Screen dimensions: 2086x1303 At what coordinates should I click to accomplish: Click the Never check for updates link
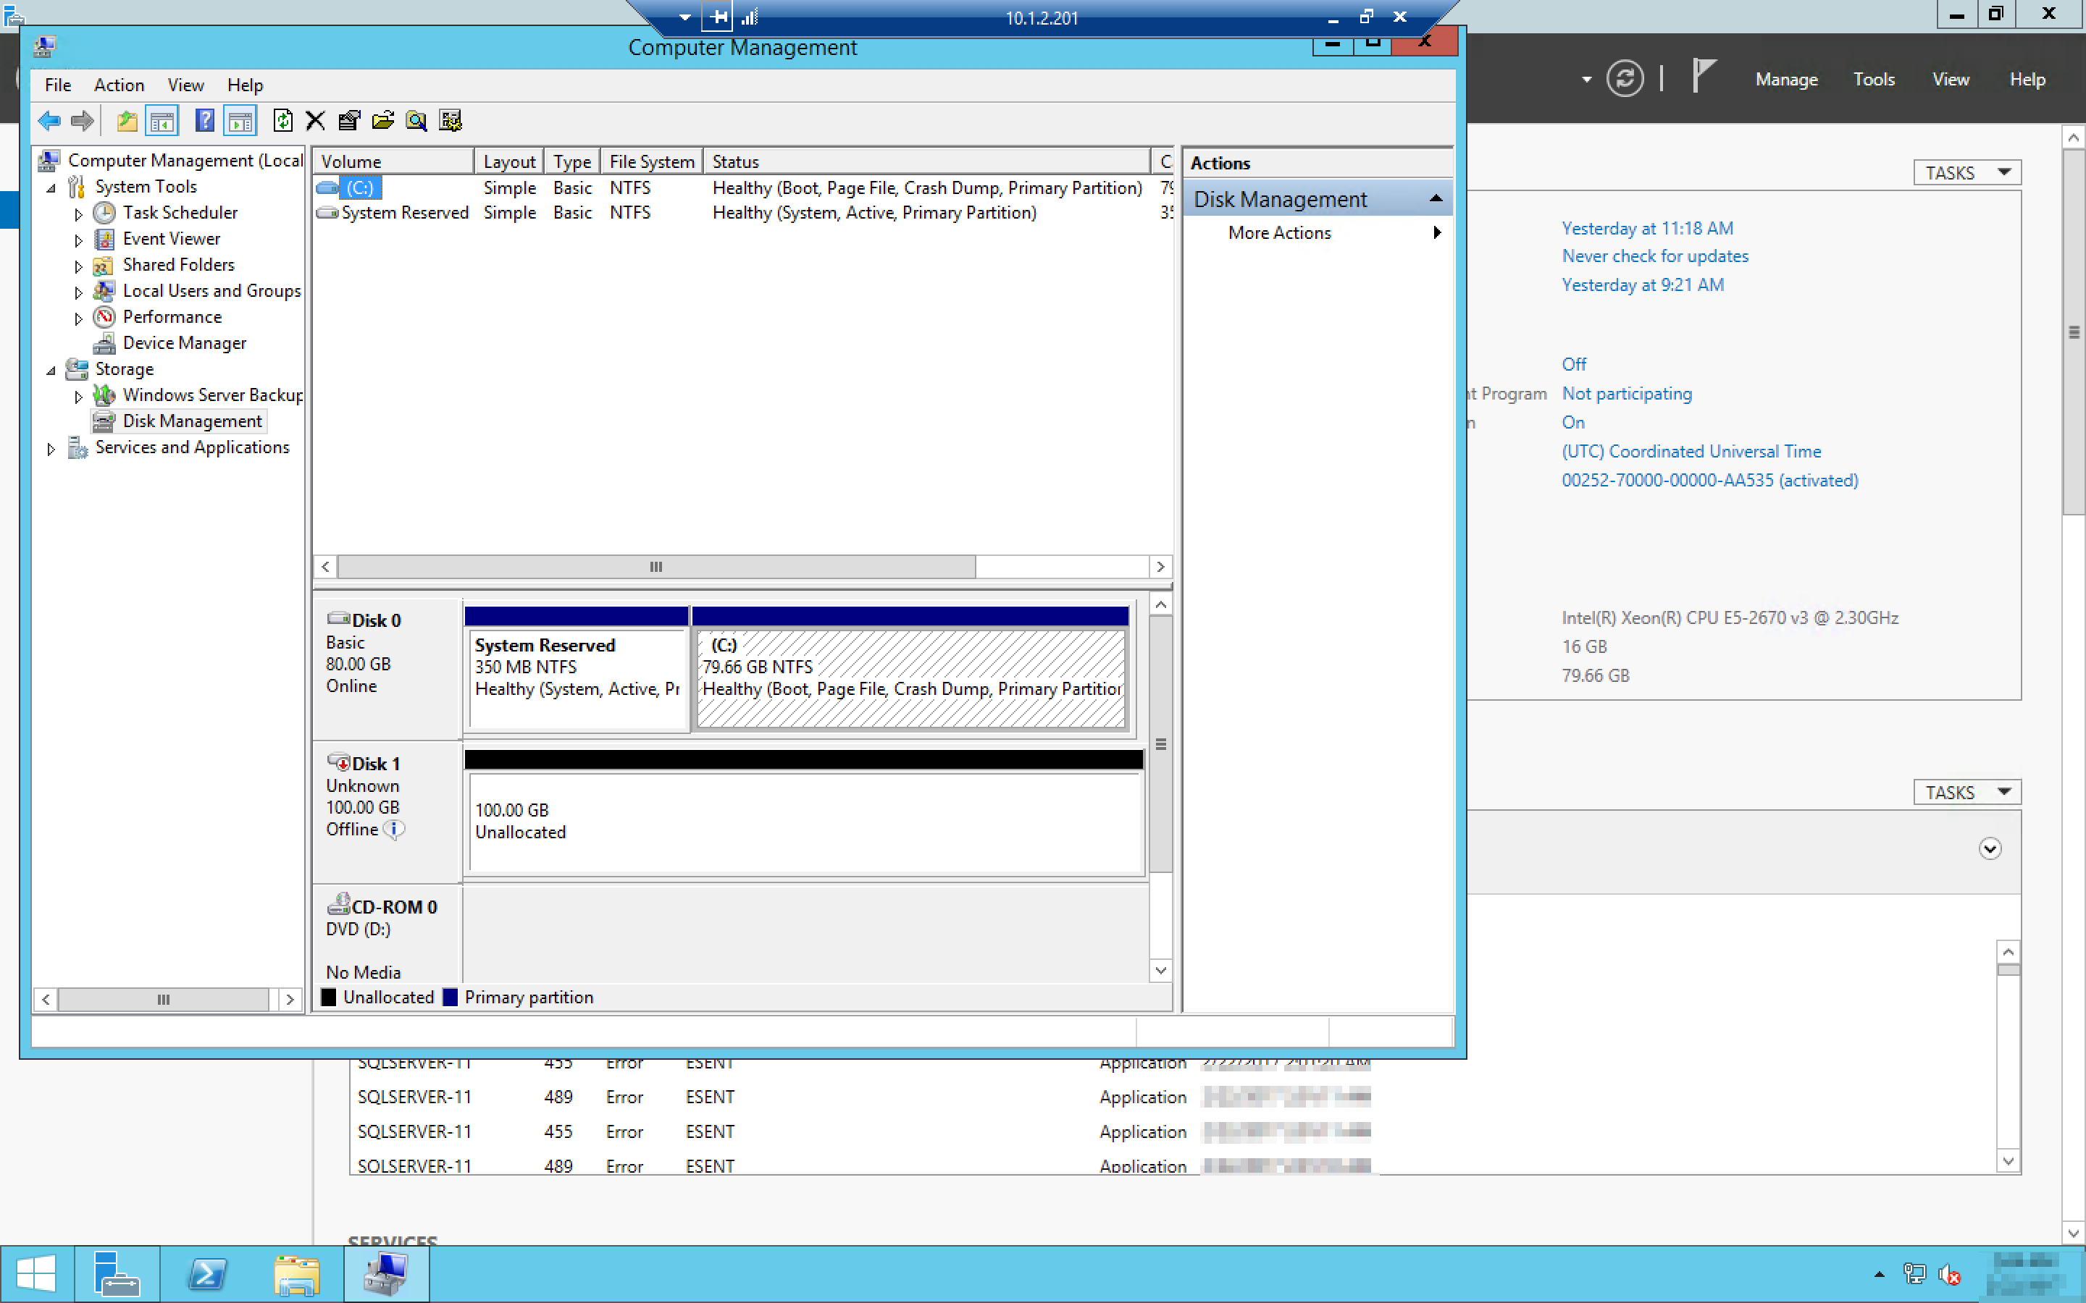click(x=1654, y=256)
